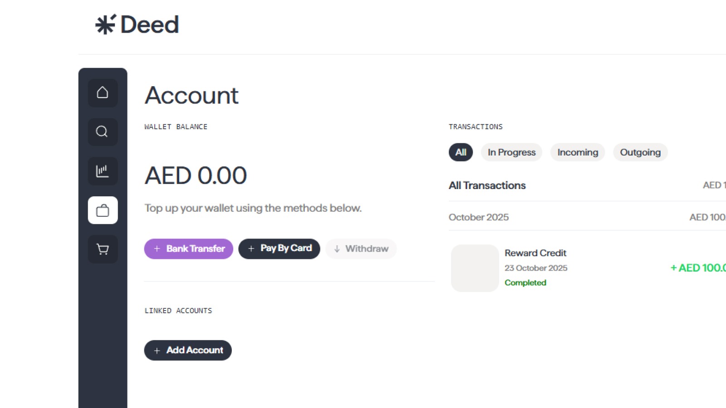726x408 pixels.
Task: Click the Reward Credit transaction thumbnail
Action: click(x=474, y=268)
